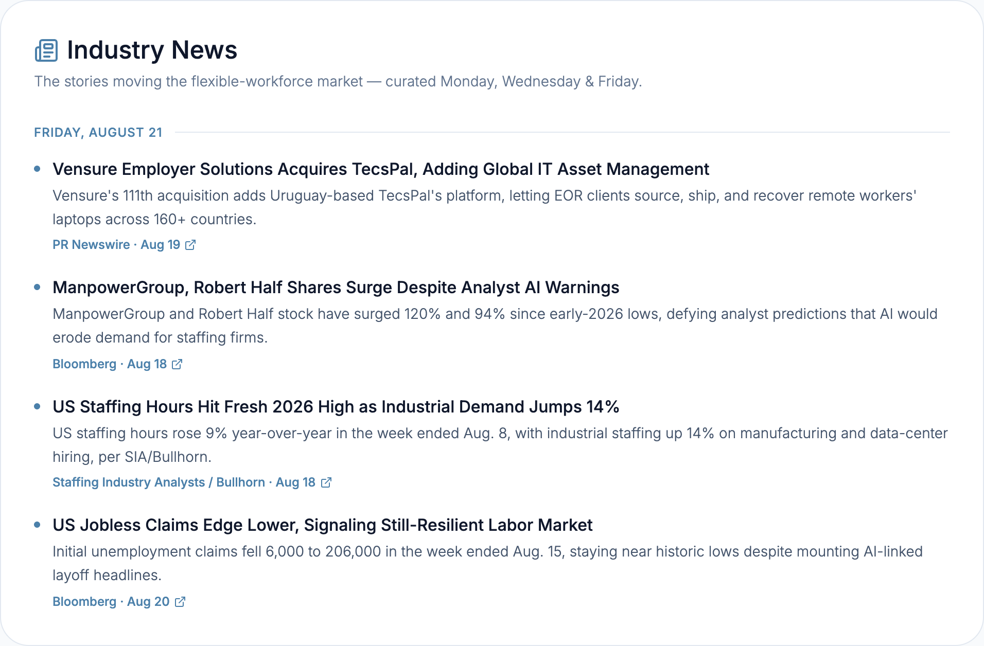Open the Staffing Industry Analysts / Bullhorn source link

(192, 482)
